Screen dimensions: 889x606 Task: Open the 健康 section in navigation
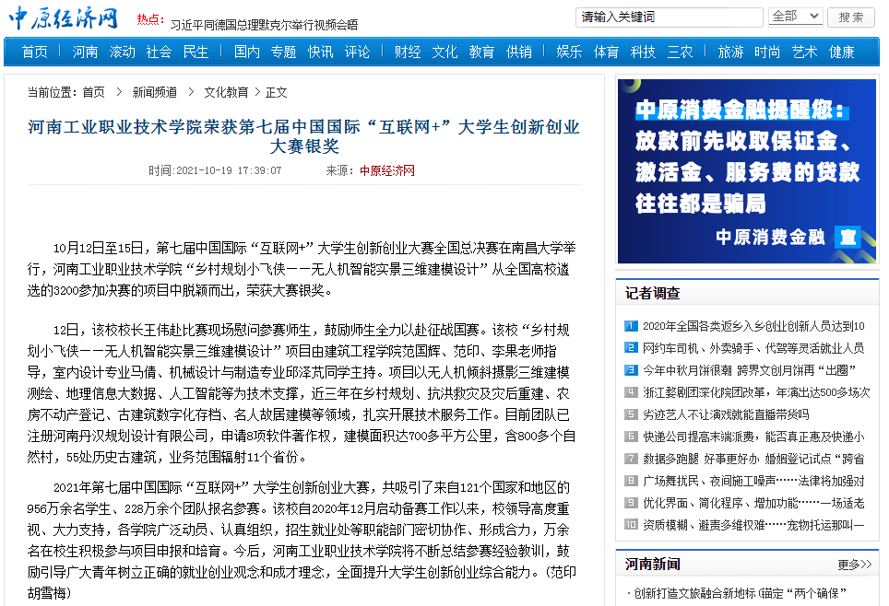(x=841, y=52)
